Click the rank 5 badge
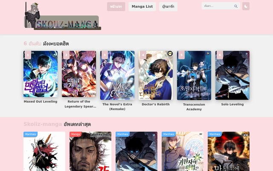This screenshot has width=273, height=171. pyautogui.click(x=181, y=55)
